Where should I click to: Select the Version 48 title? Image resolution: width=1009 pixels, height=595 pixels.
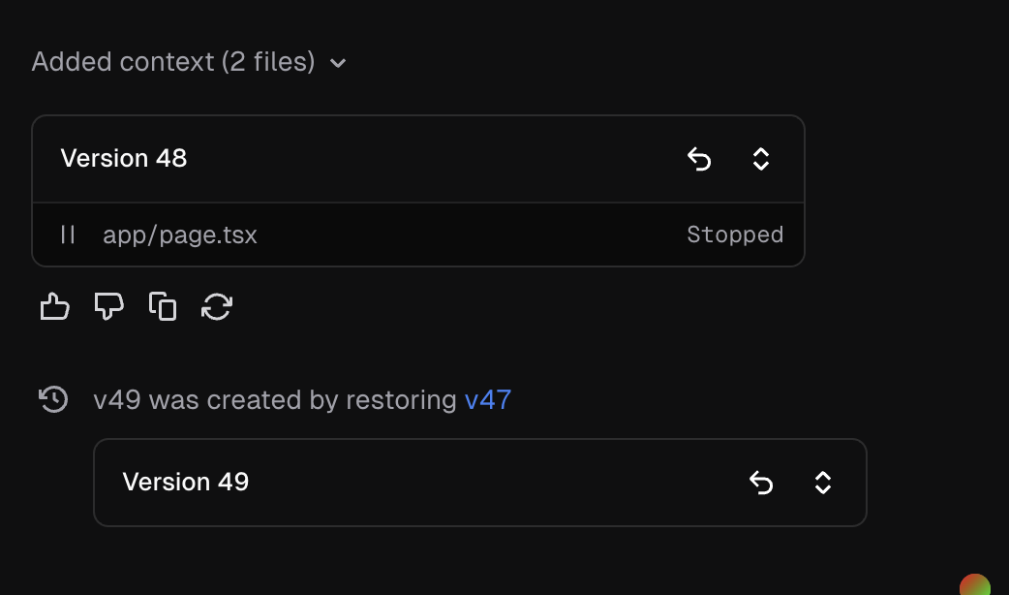click(124, 159)
